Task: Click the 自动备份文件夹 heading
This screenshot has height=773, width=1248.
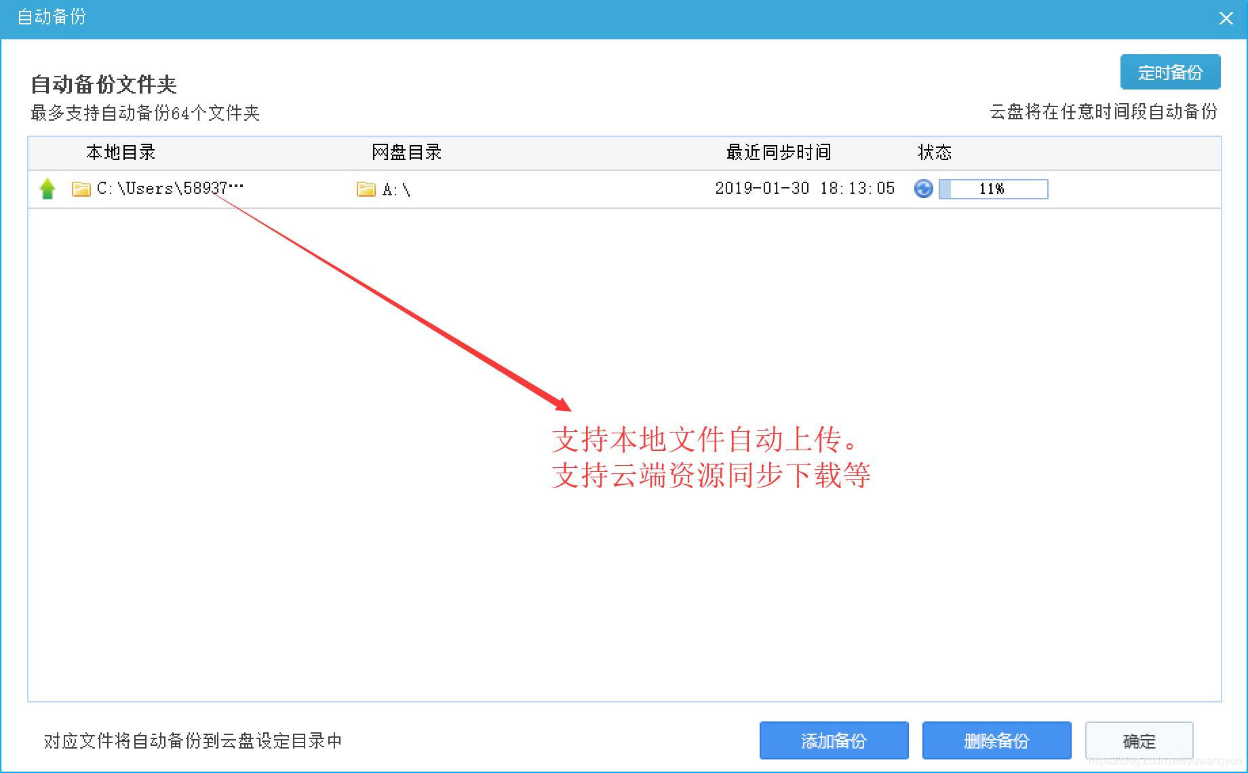Action: (x=104, y=85)
